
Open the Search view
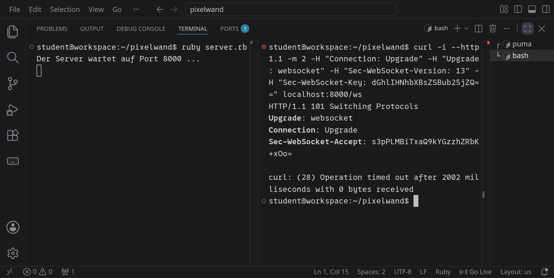(x=13, y=57)
